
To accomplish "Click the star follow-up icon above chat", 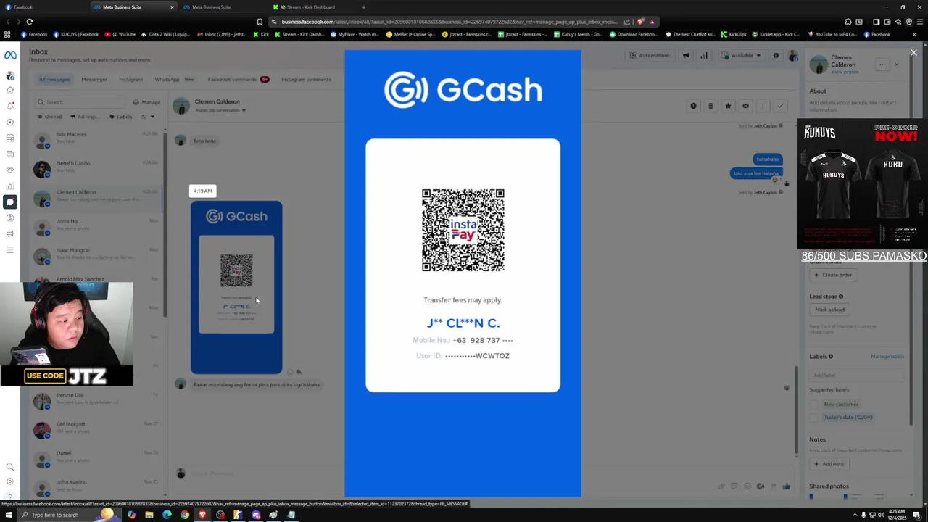I will [728, 106].
